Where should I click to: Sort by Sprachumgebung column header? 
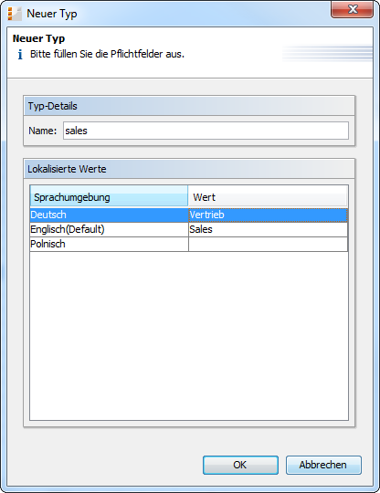pos(109,197)
